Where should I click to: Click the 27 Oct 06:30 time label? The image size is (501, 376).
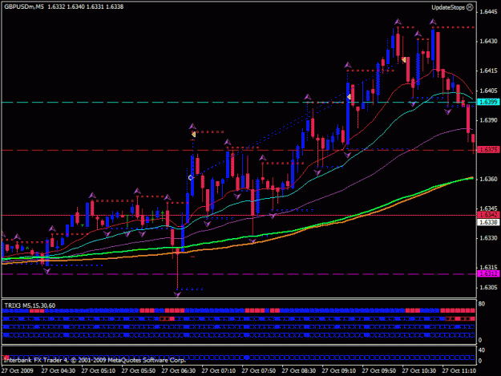(179, 370)
